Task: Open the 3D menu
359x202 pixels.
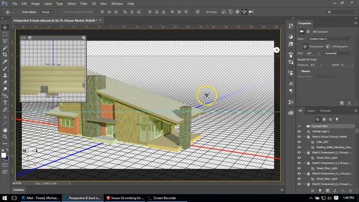Action: click(x=94, y=4)
